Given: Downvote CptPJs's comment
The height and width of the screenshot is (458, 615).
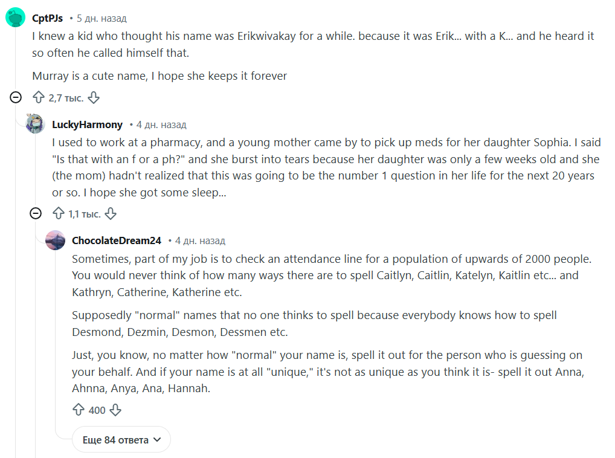Looking at the screenshot, I should coord(94,97).
